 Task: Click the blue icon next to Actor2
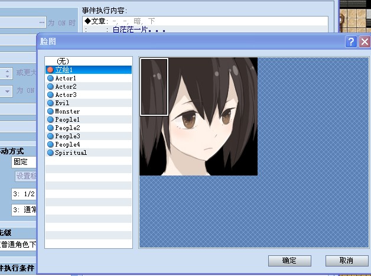pos(50,86)
